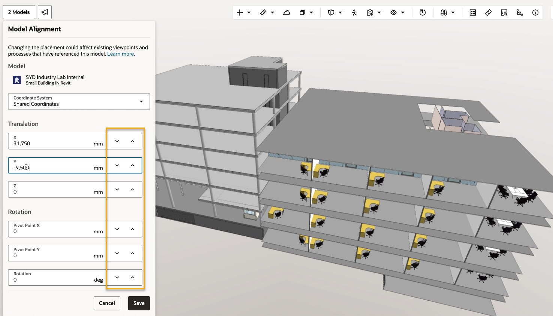
Task: Click the reset view circular arrow icon
Action: [x=423, y=13]
